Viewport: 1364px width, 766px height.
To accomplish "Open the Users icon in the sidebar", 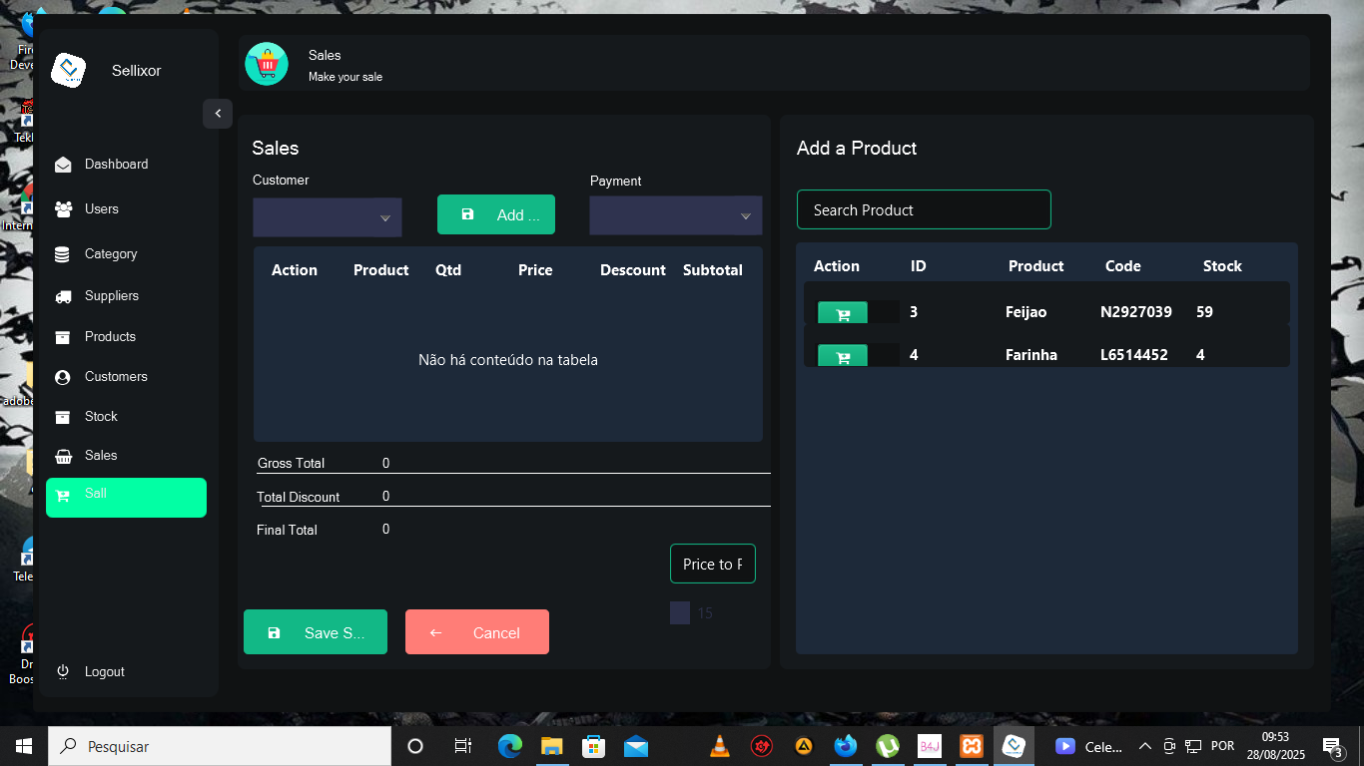I will (63, 209).
